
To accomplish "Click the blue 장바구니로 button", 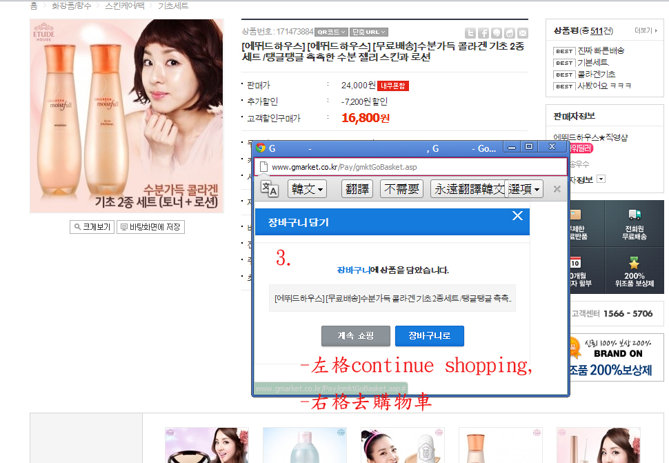I will click(429, 336).
